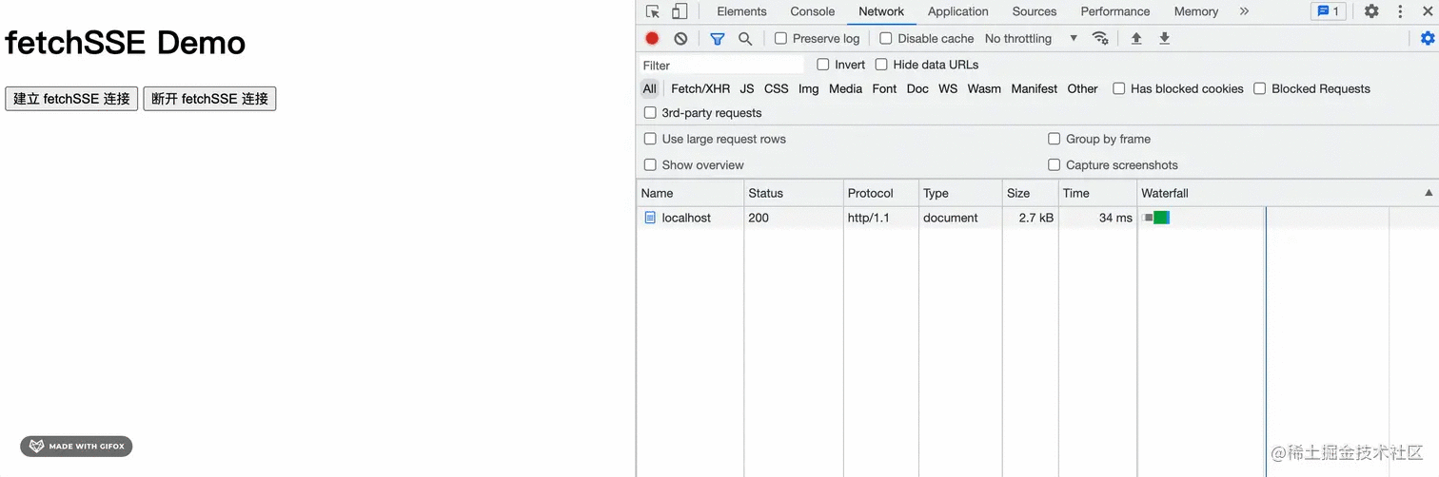Select the Fetch/XHR filter type
The image size is (1439, 477).
700,88
